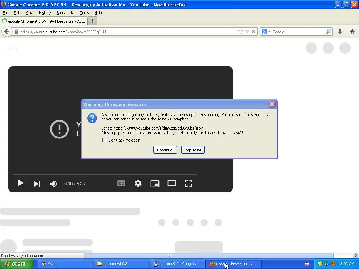This screenshot has width=359, height=269.
Task: Bookmark this page with the star icon
Action: pos(240,32)
